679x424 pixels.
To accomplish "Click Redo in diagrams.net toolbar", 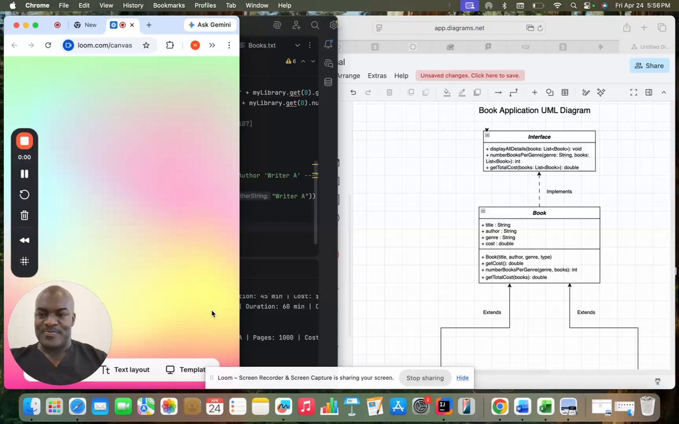I will [368, 92].
